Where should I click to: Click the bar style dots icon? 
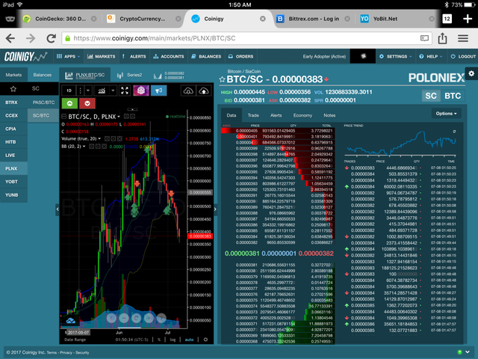click(80, 90)
